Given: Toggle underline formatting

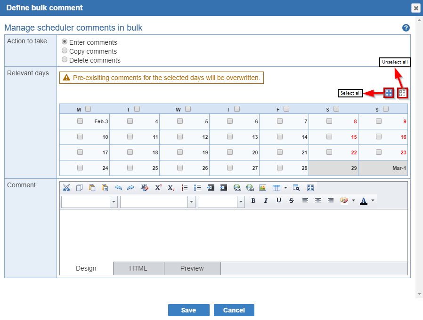Looking at the screenshot, I should (x=279, y=200).
